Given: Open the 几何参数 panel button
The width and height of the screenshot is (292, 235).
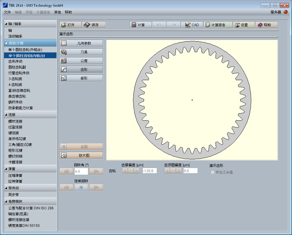Looking at the screenshot, I should tap(81, 43).
